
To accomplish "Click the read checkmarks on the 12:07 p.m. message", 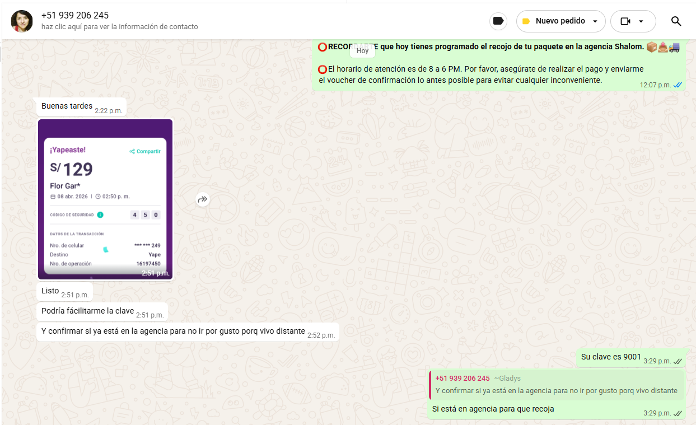I will point(678,85).
